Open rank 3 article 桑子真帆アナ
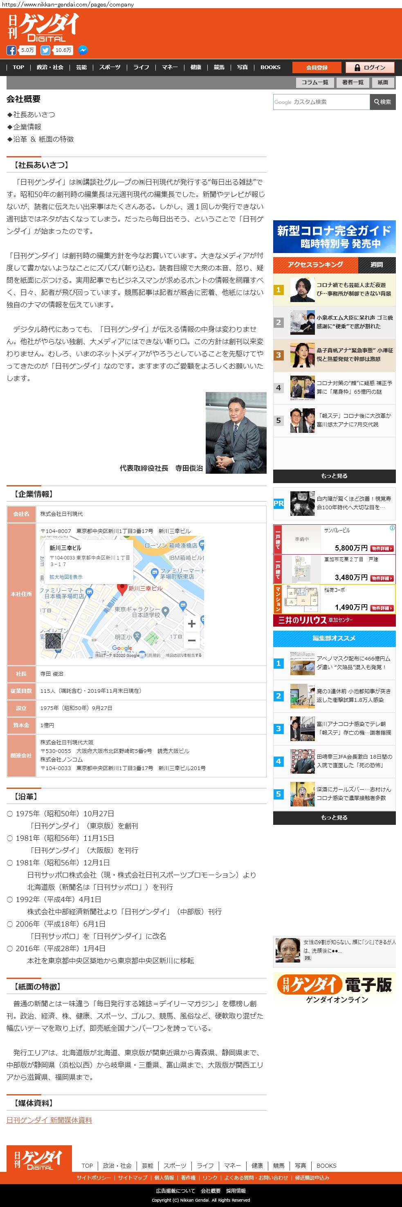 click(x=335, y=355)
